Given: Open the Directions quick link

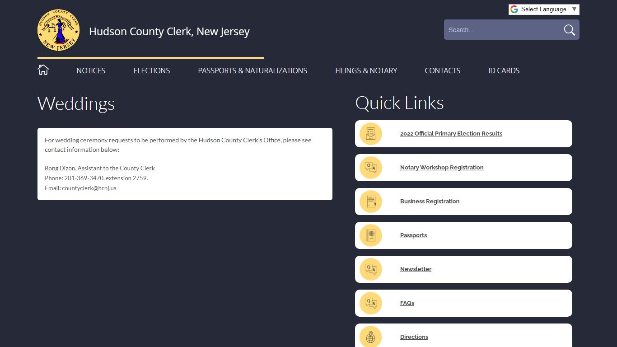Looking at the screenshot, I should (x=414, y=337).
